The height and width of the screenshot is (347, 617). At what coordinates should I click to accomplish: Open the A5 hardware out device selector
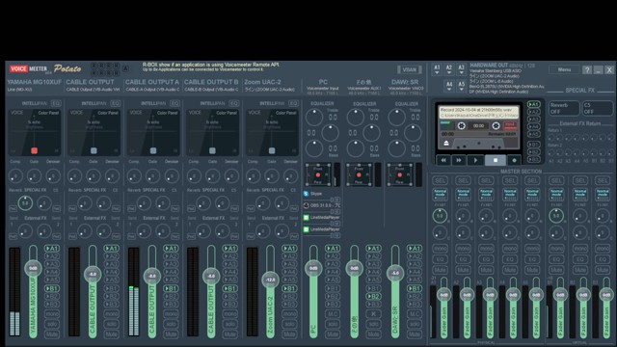coord(461,86)
